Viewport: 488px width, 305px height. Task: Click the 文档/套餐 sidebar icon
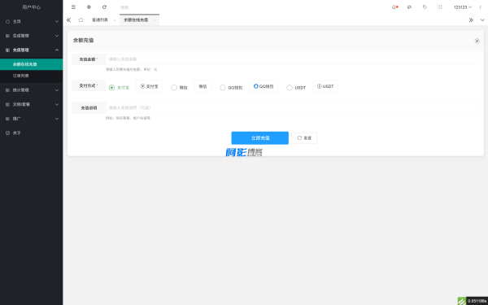tap(8, 105)
